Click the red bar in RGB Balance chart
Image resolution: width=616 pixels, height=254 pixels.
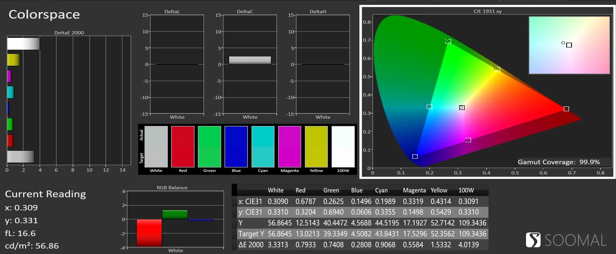click(149, 233)
